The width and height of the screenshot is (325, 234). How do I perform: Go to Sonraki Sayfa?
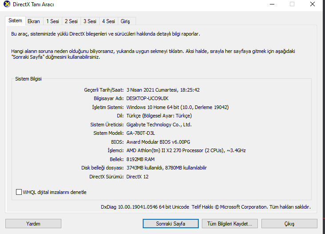coord(171,224)
